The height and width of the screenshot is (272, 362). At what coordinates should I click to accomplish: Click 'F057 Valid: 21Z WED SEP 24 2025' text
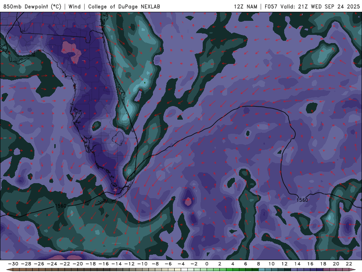[312, 6]
